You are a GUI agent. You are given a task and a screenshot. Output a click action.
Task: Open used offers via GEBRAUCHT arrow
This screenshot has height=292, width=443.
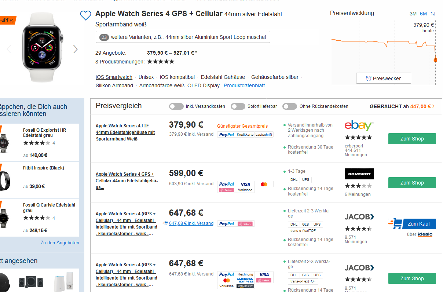click(433, 106)
